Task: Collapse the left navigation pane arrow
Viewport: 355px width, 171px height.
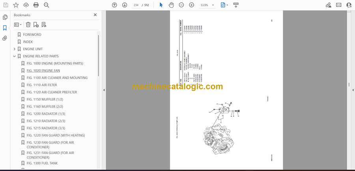Action: tap(104, 90)
